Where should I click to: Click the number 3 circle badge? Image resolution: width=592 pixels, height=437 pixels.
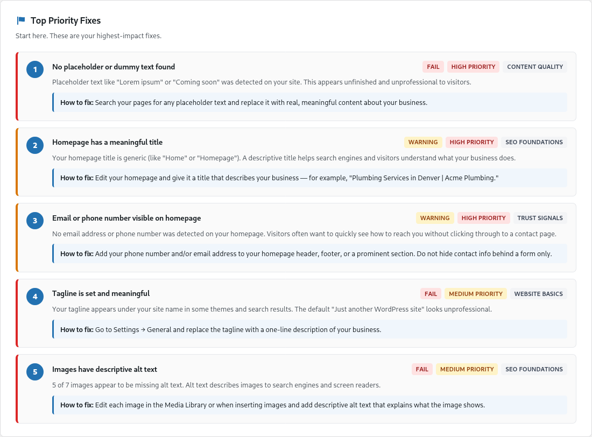(x=35, y=221)
